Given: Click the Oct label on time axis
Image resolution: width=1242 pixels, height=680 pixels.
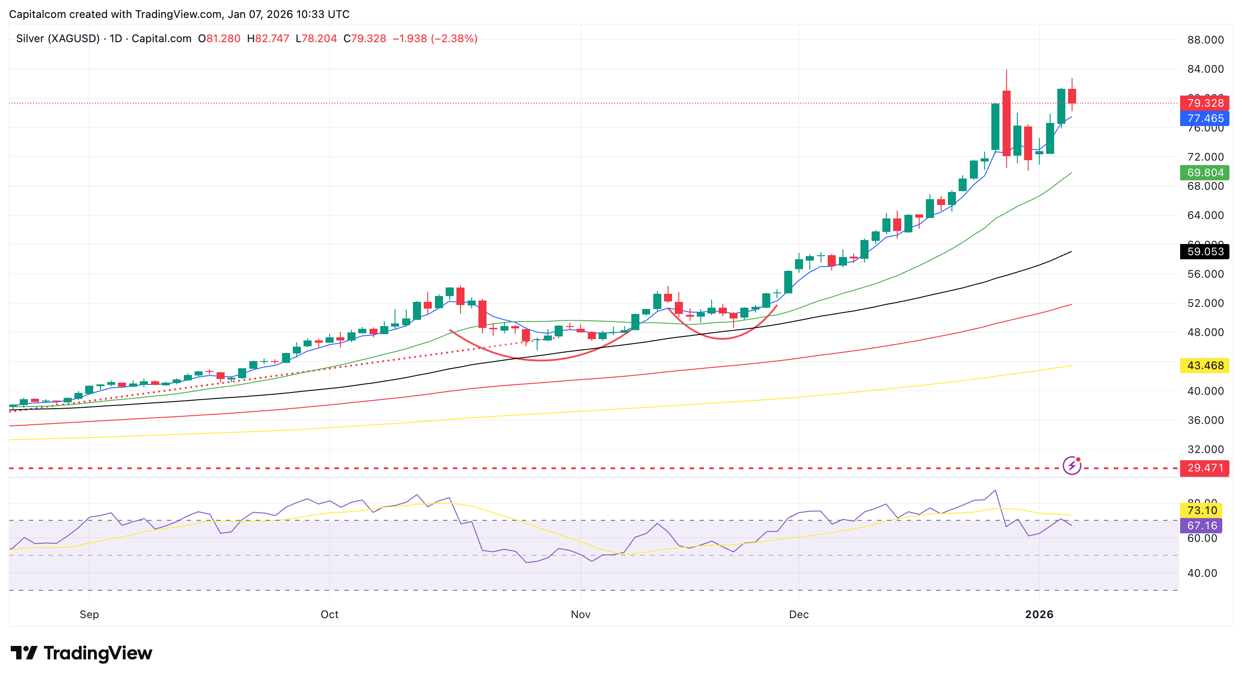Looking at the screenshot, I should coord(329,615).
